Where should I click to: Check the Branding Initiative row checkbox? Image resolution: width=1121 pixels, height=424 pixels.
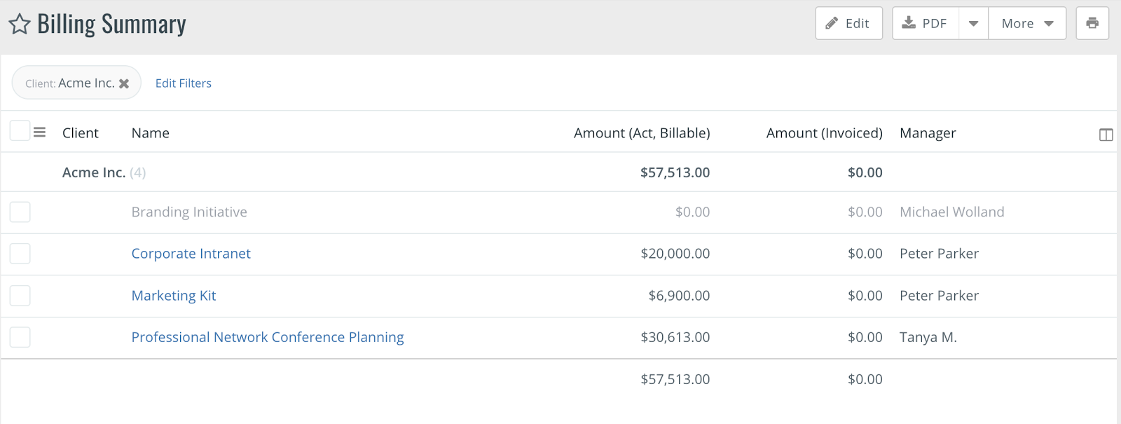click(20, 212)
